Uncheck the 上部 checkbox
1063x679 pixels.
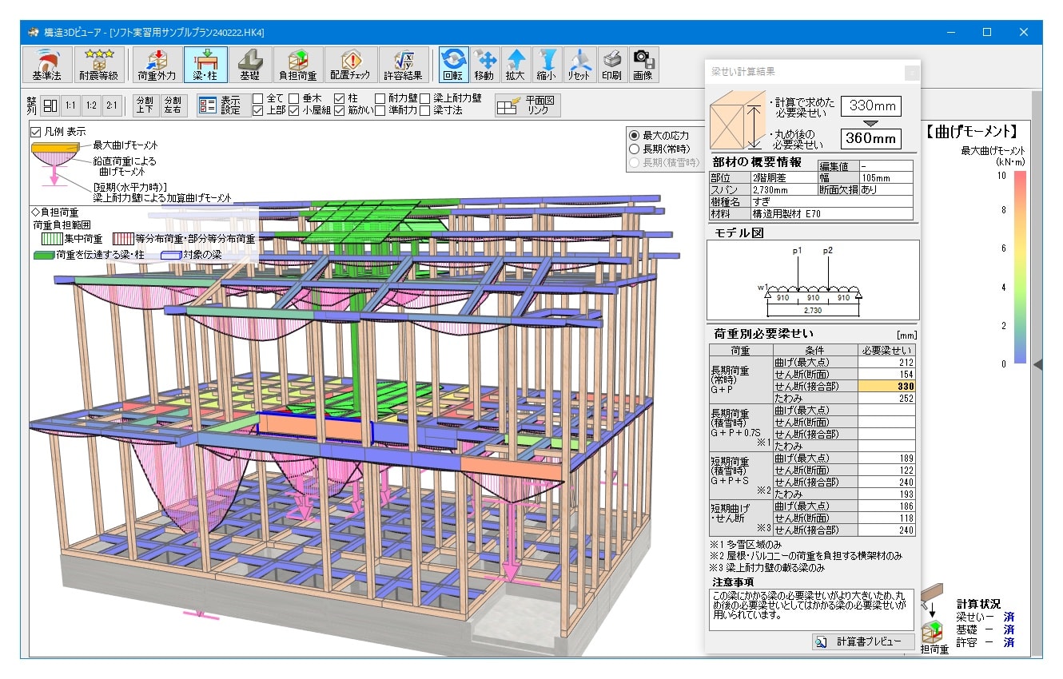[257, 111]
